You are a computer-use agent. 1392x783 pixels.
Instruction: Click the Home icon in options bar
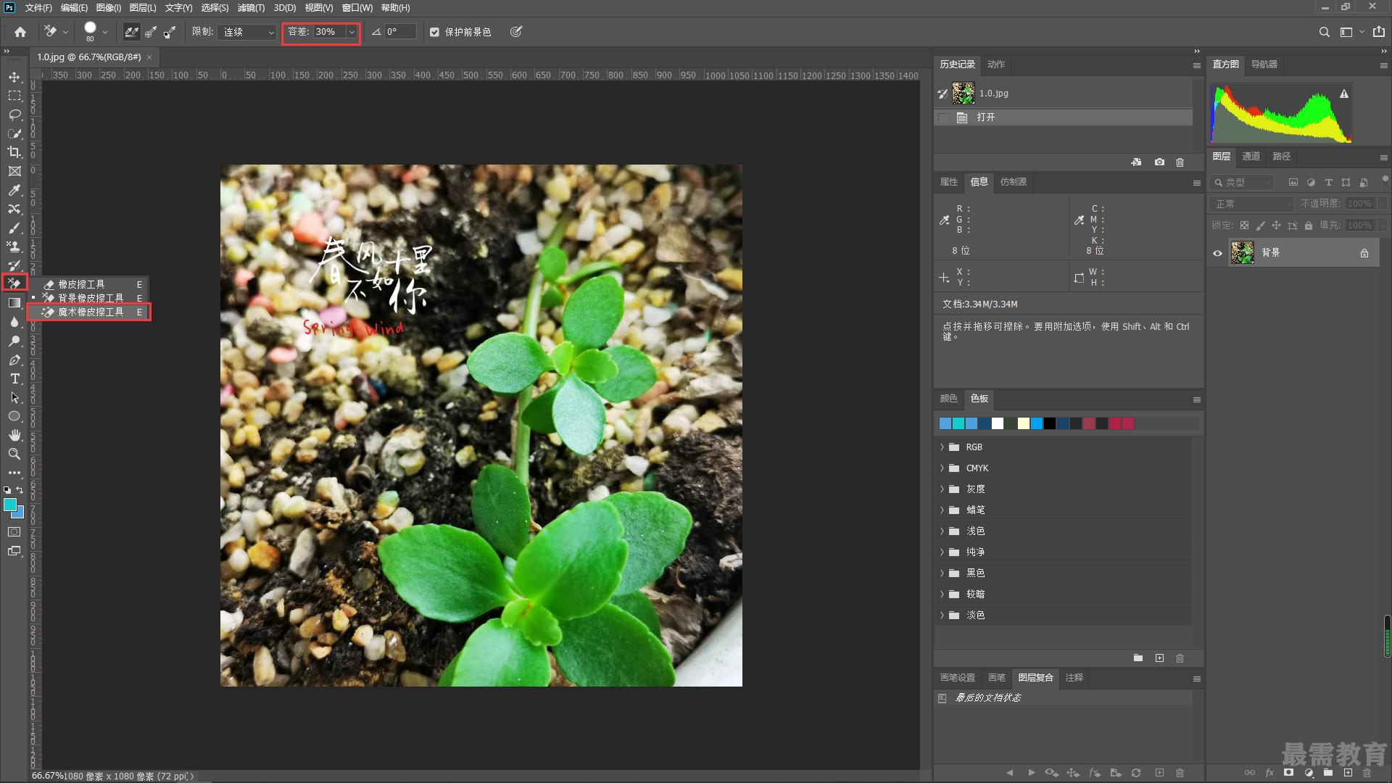point(20,32)
